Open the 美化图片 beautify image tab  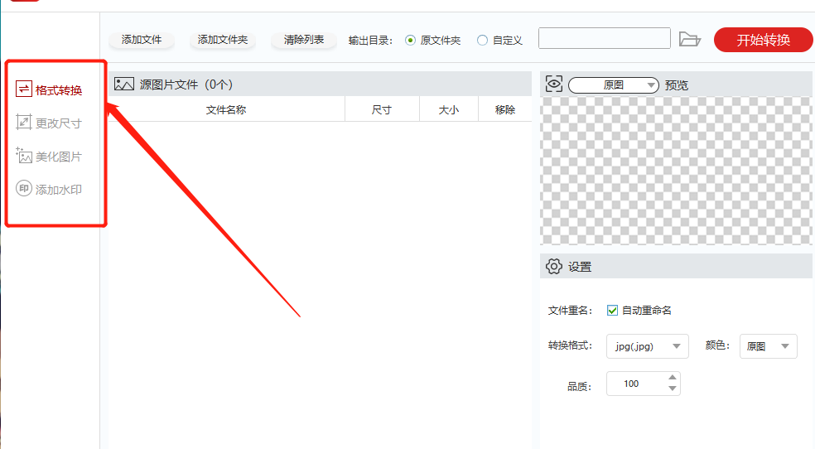pos(49,157)
